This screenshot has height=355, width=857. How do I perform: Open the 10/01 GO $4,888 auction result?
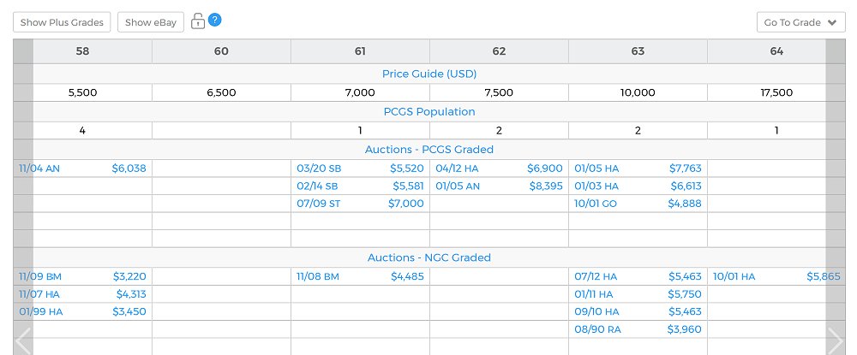tap(638, 204)
